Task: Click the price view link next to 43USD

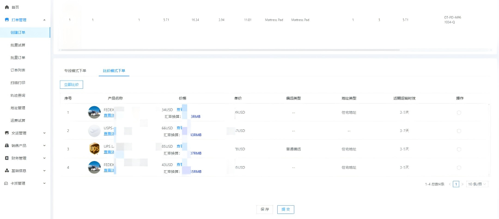Action: coord(179,165)
